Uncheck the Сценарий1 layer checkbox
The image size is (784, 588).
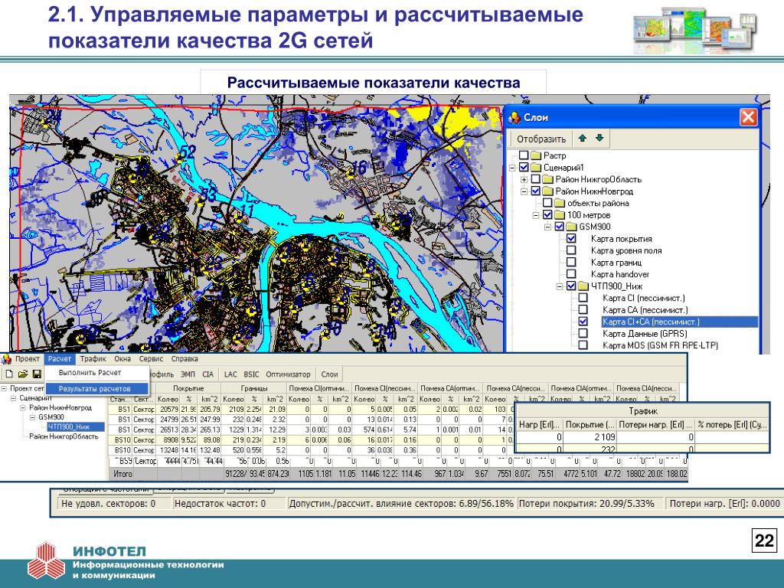(524, 168)
